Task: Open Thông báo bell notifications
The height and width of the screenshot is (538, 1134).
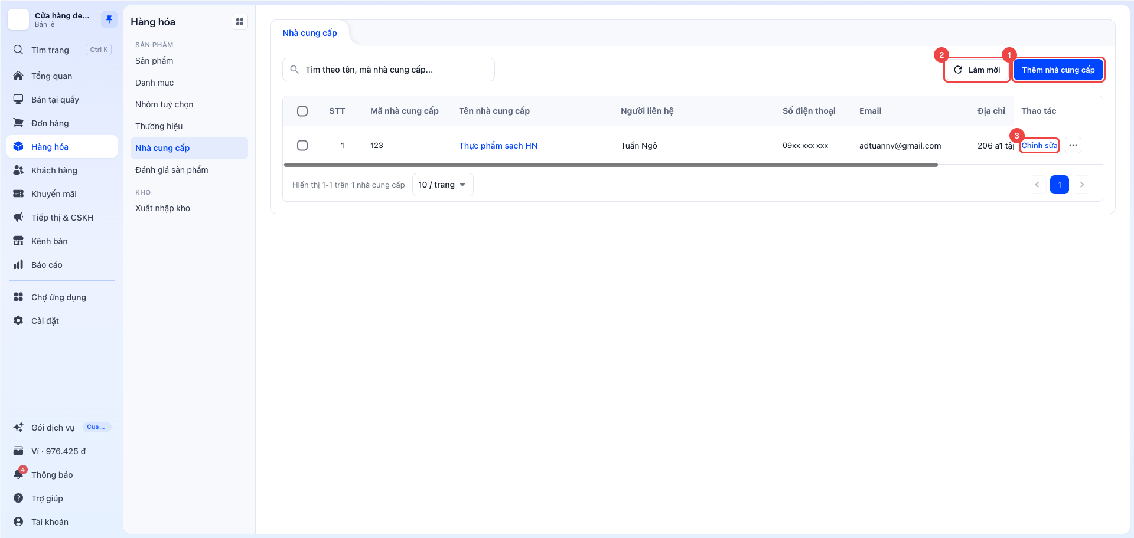Action: tap(18, 474)
